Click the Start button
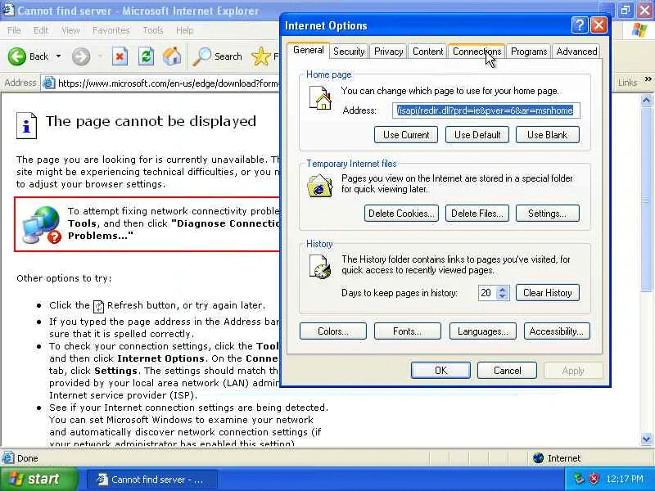This screenshot has height=491, width=655. coord(38,479)
